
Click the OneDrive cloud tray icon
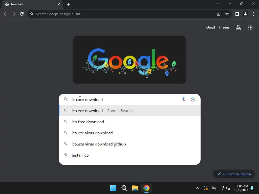pos(213,188)
